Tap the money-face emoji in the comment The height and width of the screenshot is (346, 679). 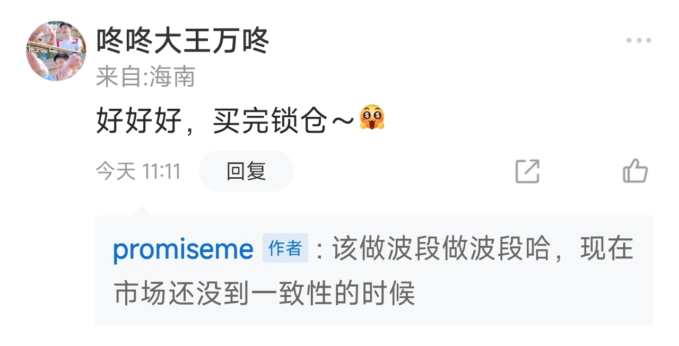tap(372, 117)
